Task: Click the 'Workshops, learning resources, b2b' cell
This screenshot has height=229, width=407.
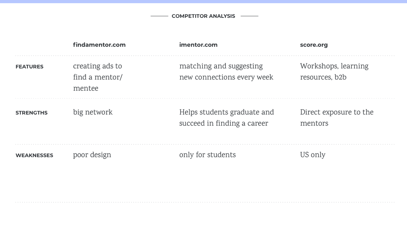Action: click(x=334, y=72)
